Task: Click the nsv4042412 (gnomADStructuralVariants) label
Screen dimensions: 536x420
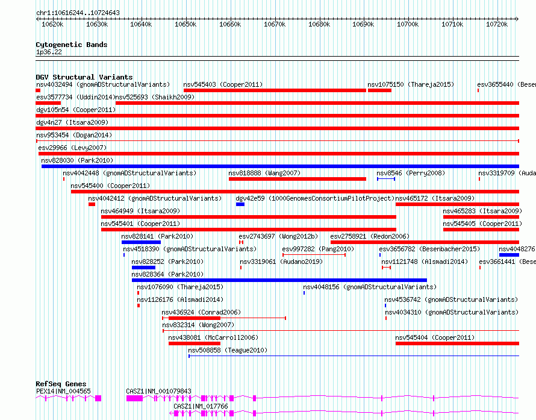Action: coord(155,198)
